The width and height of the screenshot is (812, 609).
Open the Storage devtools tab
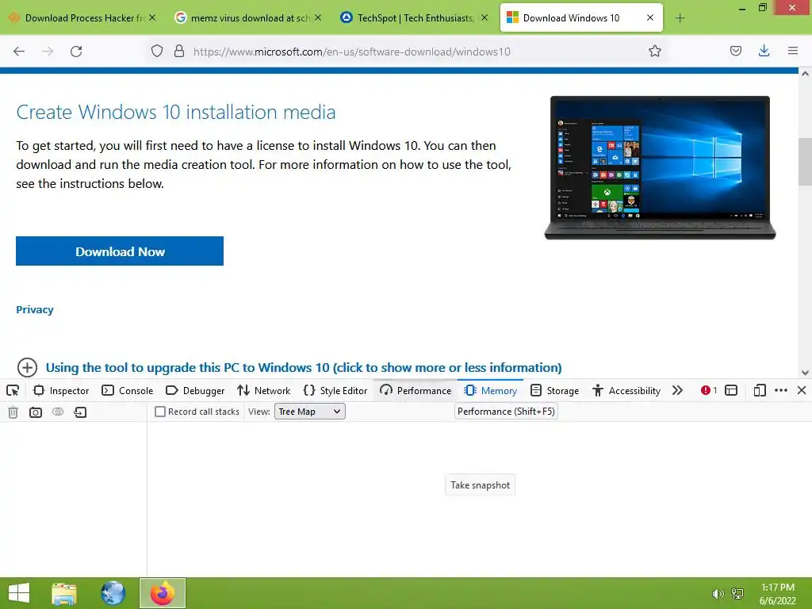pos(554,390)
